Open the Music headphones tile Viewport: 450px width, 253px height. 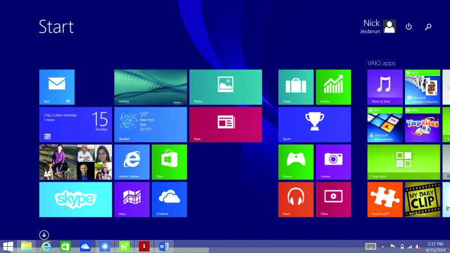pyautogui.click(x=296, y=200)
